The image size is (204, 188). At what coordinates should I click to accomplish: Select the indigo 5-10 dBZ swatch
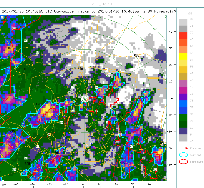pos(183,131)
